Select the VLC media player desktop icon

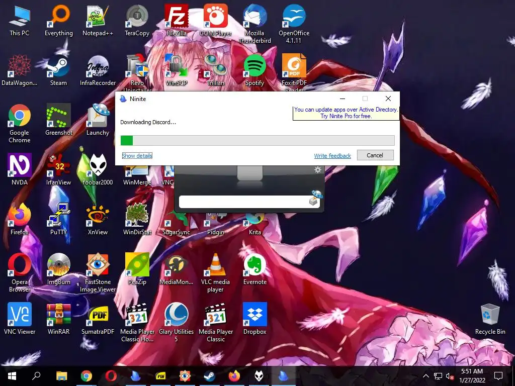[x=215, y=273]
